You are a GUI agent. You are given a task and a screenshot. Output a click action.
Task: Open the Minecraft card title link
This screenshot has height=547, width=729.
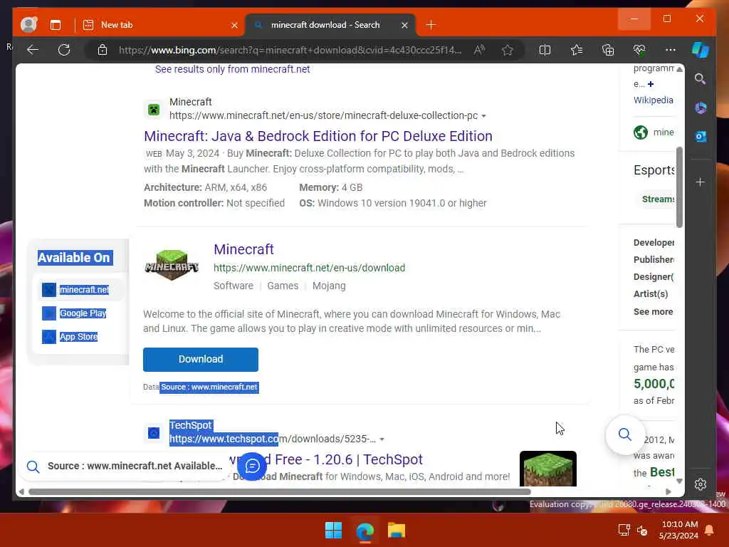click(x=243, y=249)
